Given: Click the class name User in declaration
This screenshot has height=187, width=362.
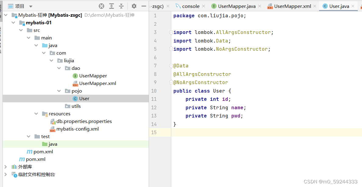Looking at the screenshot, I should (x=219, y=91).
